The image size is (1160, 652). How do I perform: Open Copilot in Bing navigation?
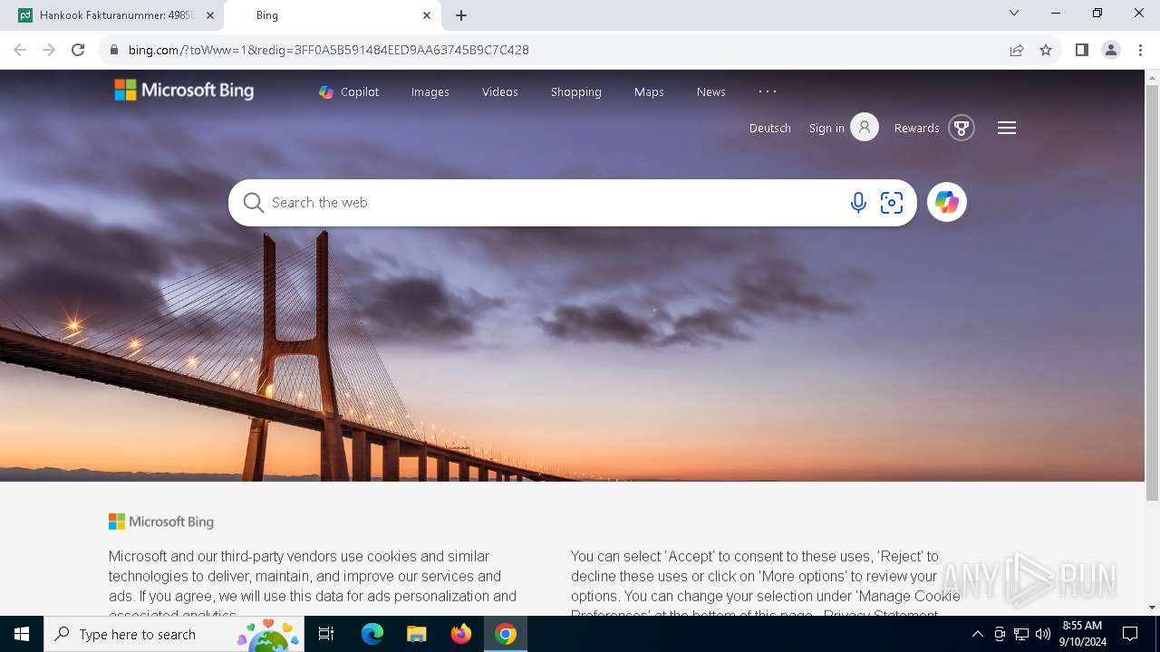349,91
